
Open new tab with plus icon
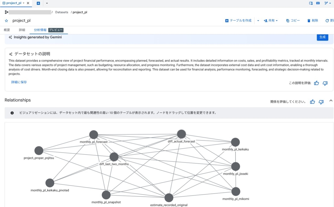click(38, 3)
